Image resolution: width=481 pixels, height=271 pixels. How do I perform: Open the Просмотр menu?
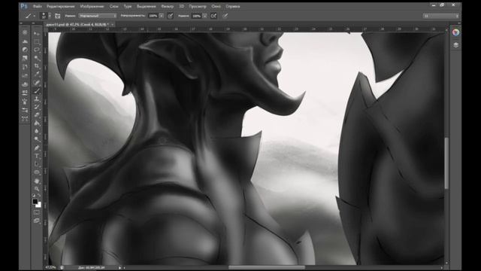pos(198,6)
